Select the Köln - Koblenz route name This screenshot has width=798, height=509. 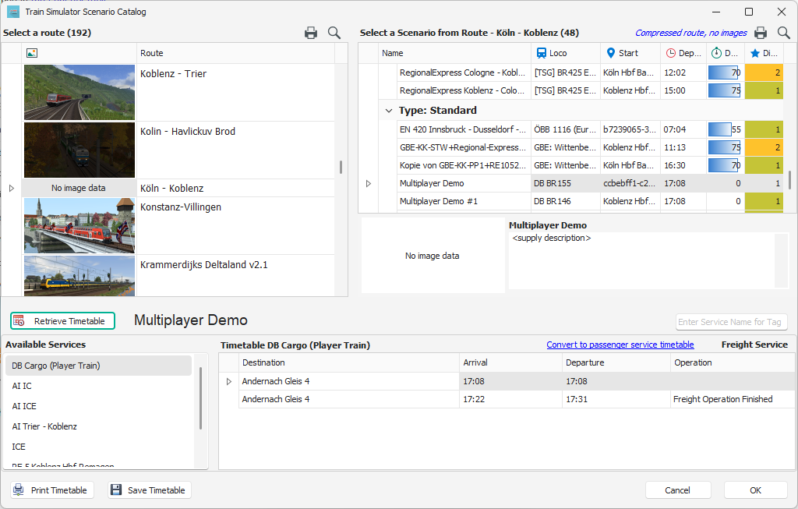pyautogui.click(x=172, y=189)
